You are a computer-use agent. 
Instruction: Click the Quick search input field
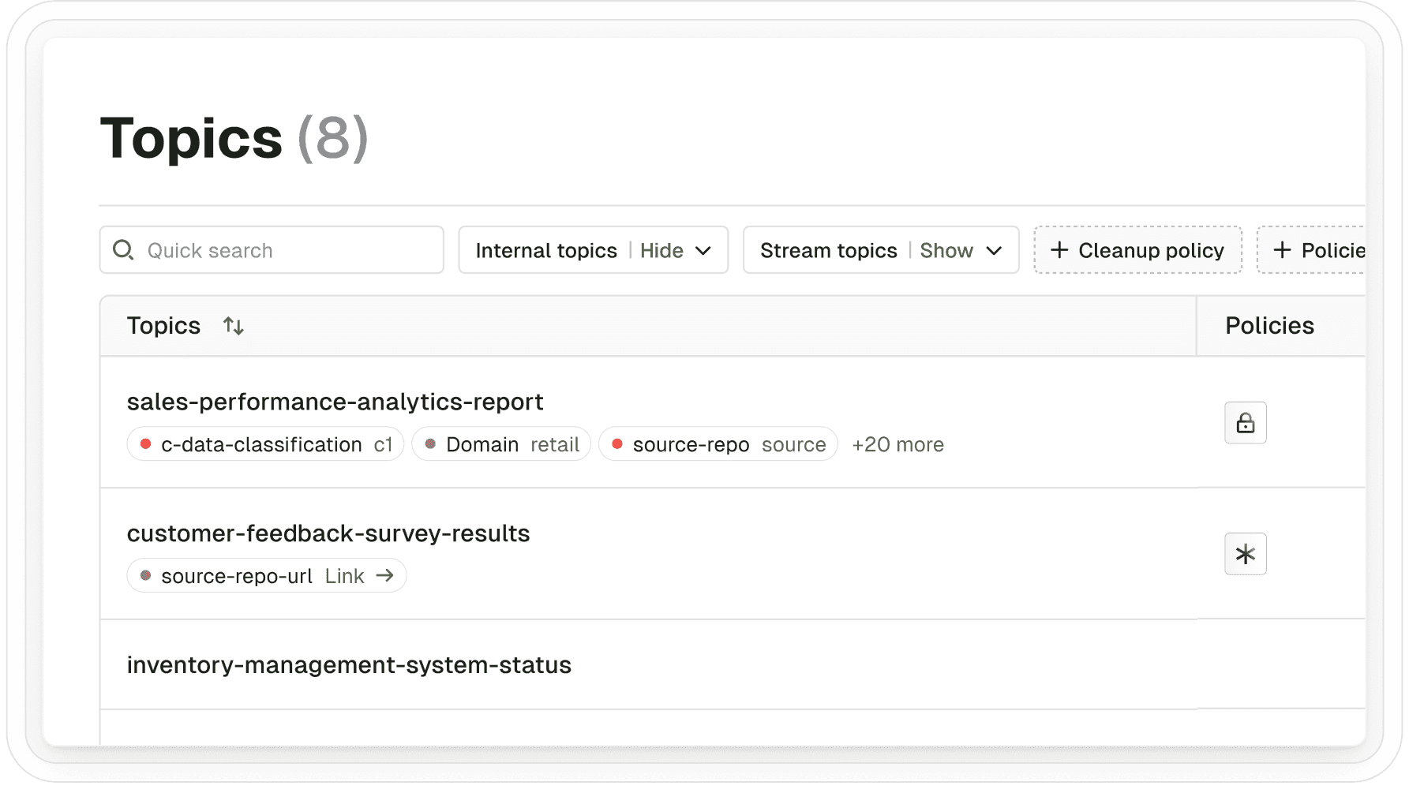284,250
